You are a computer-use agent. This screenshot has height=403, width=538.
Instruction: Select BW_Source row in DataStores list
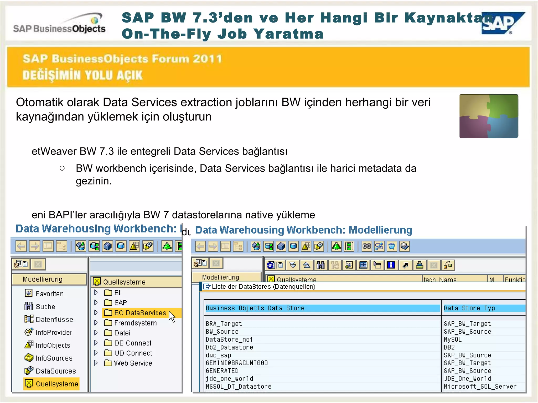[323, 331]
